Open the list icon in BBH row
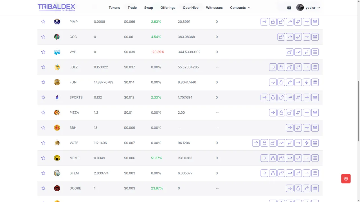The height and width of the screenshot is (202, 360). point(315,128)
